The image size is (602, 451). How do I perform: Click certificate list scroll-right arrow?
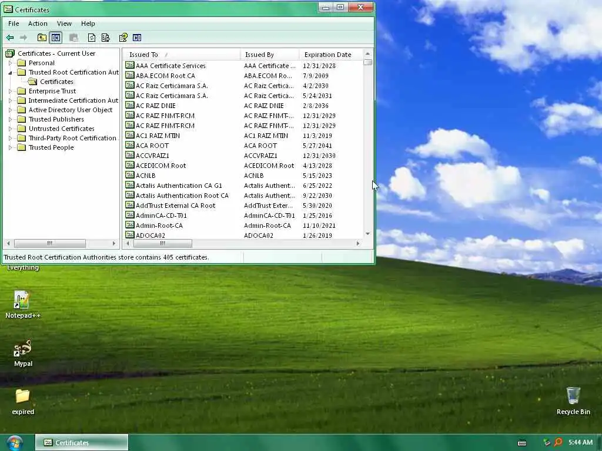coord(358,243)
